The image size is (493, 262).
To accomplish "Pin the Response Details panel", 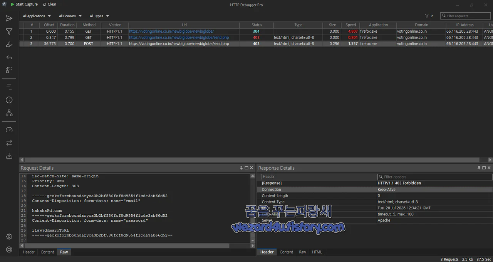I will (479, 168).
